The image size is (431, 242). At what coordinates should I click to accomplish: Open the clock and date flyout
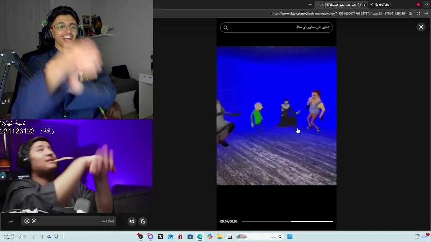[9, 237]
